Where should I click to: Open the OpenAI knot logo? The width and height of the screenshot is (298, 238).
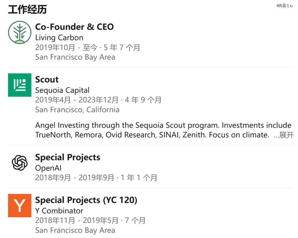(20, 163)
